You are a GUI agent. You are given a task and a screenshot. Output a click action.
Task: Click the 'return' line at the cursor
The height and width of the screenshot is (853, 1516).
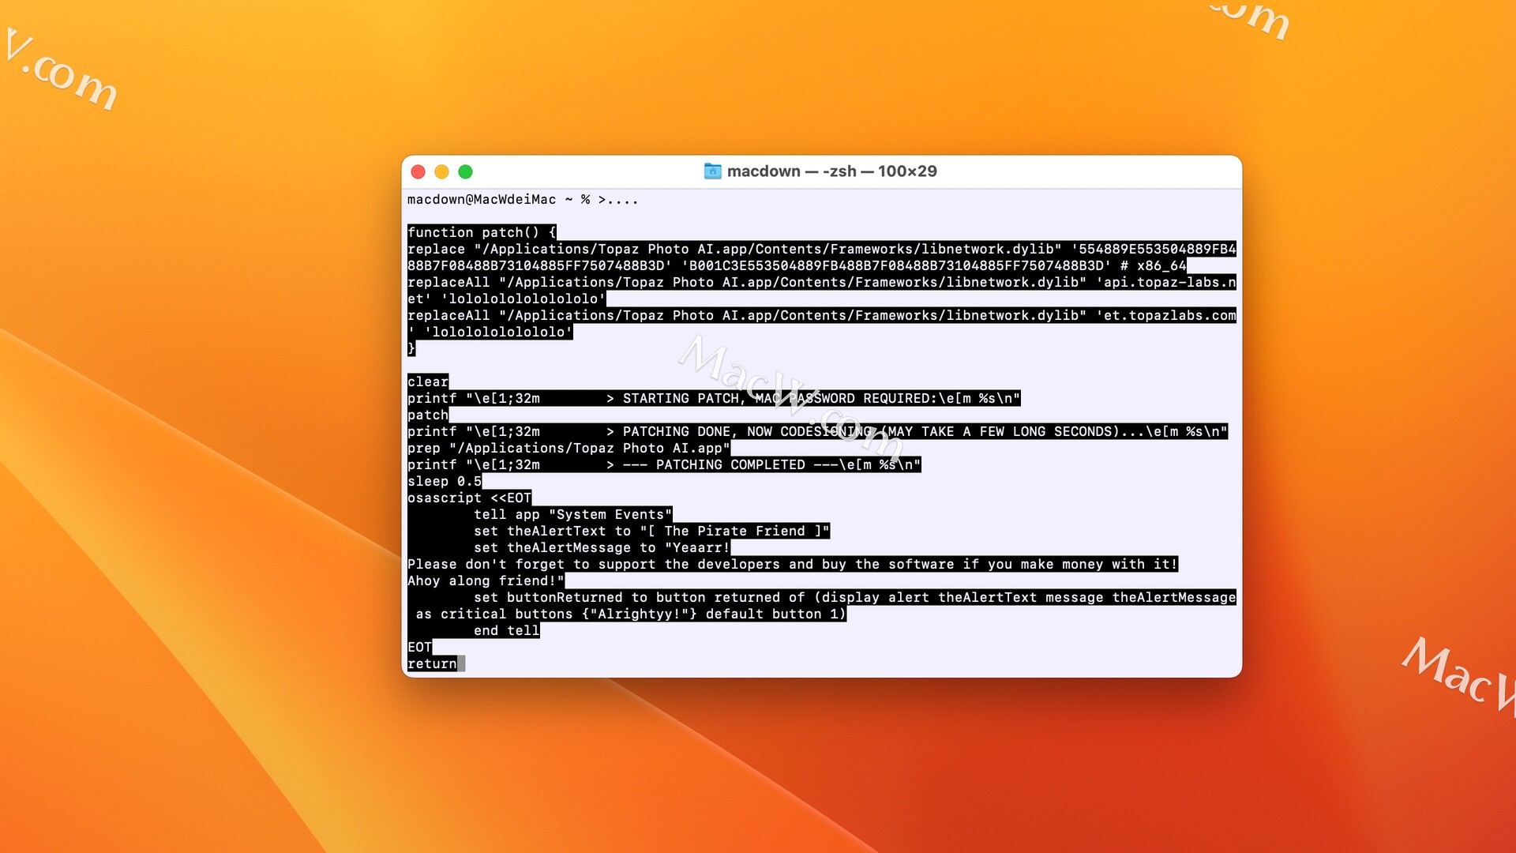432,663
